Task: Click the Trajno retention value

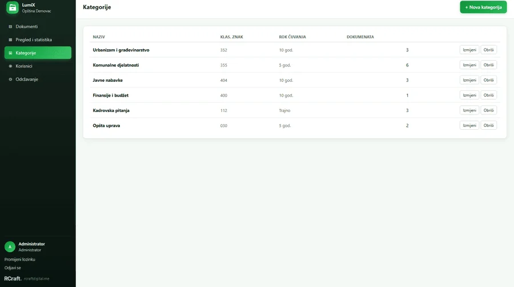Action: click(x=284, y=110)
